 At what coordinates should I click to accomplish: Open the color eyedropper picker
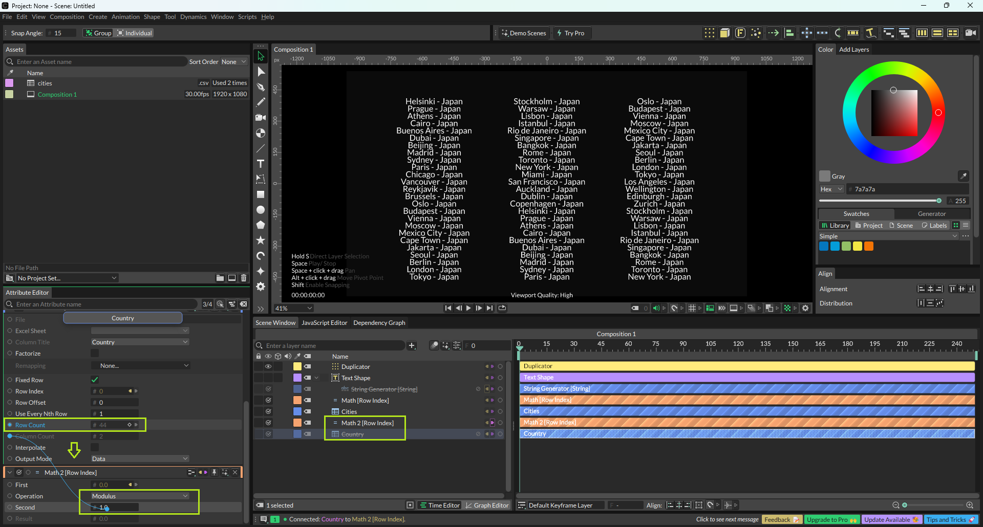click(963, 176)
